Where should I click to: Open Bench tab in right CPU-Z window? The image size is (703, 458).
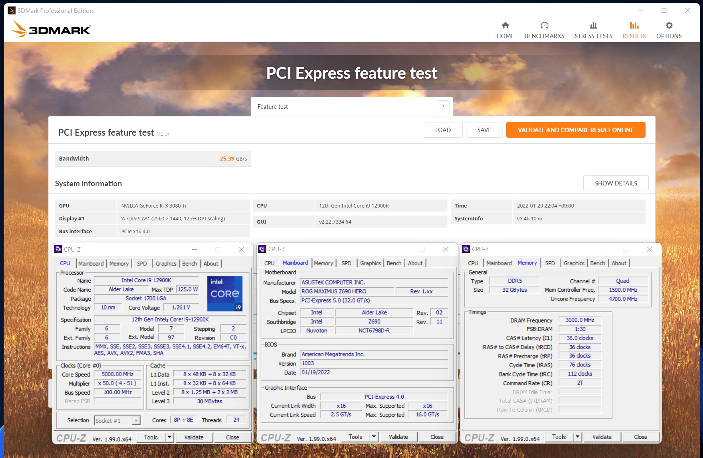tap(597, 263)
